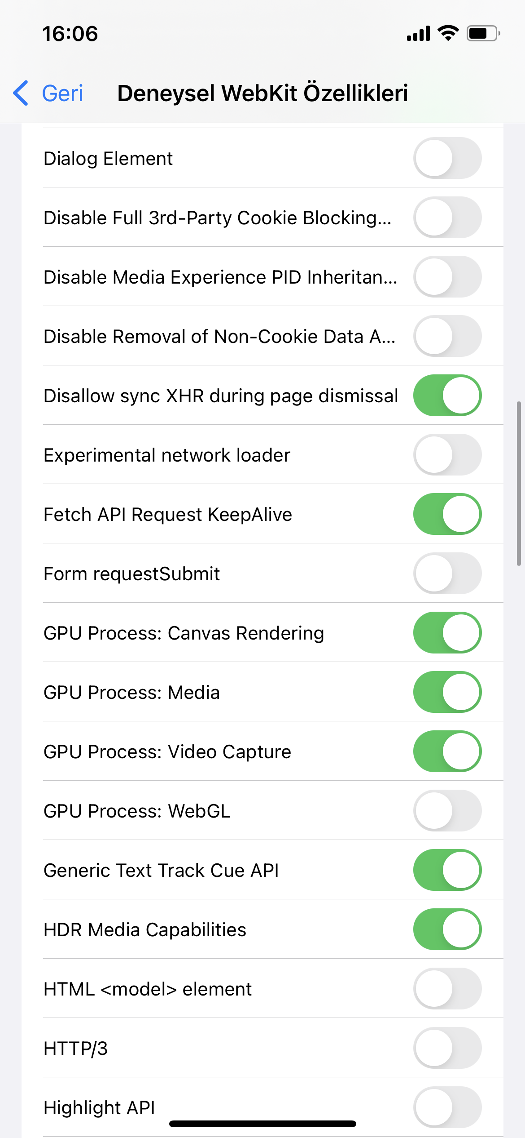Tap the Generic Text Track Cue API label

coord(161,871)
